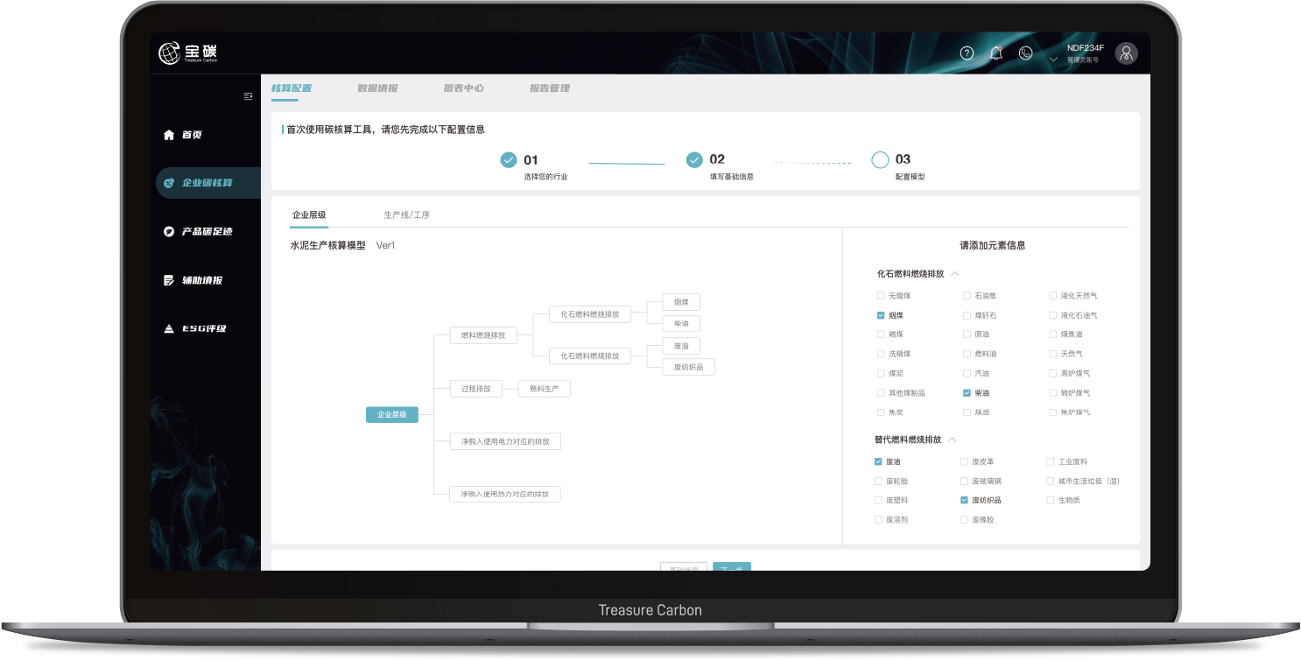Click the step 03 配置模型 progress circle
Viewport: 1301px width, 661px height.
click(880, 160)
